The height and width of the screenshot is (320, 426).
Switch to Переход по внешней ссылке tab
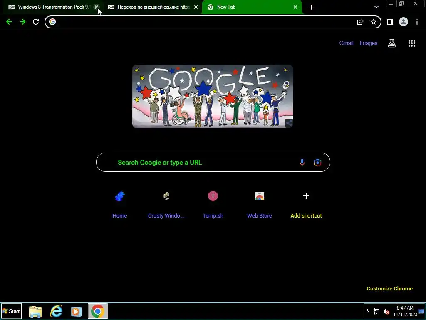(x=153, y=7)
